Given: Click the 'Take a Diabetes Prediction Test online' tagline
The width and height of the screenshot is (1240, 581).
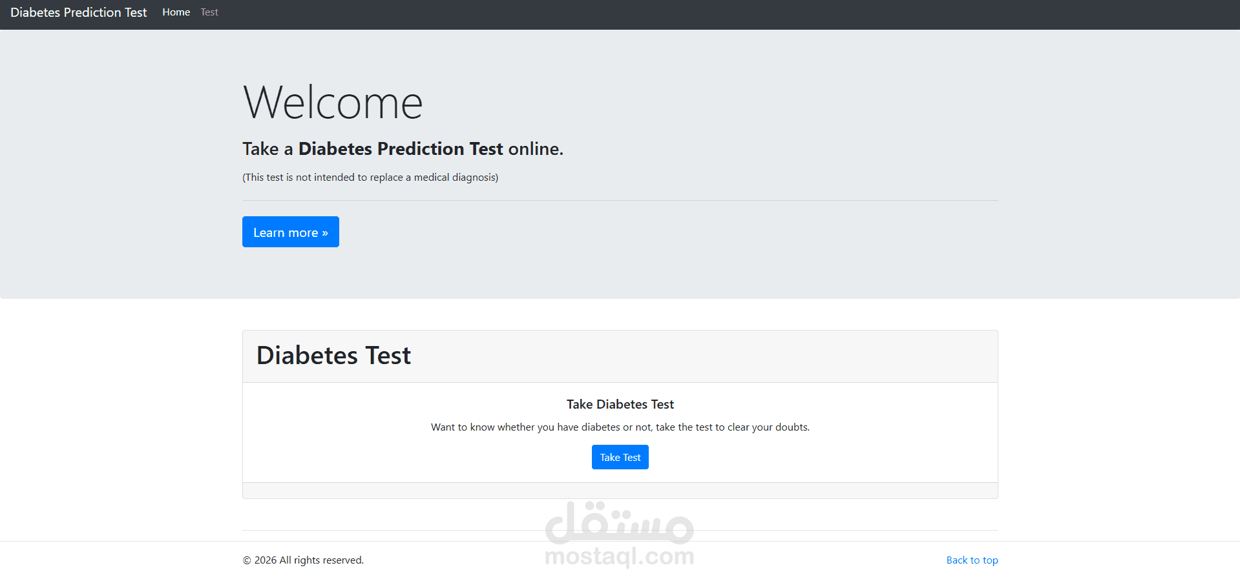Looking at the screenshot, I should point(403,149).
